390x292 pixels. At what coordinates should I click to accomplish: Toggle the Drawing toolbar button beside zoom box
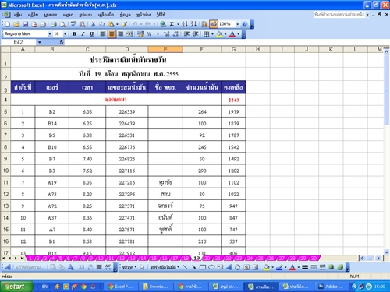coord(213,24)
